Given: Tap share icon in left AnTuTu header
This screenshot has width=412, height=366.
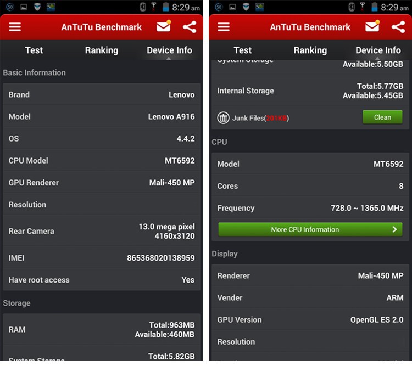Looking at the screenshot, I should (190, 27).
